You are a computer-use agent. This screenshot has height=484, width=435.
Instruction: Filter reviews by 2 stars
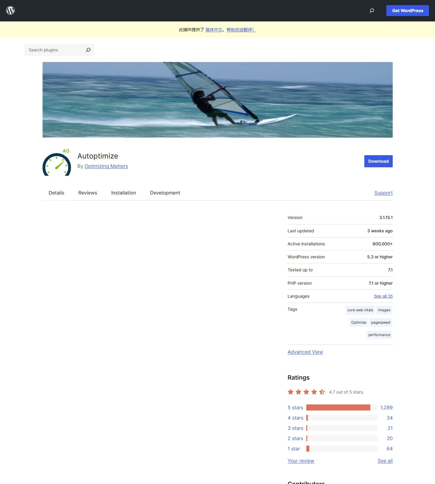[x=295, y=439]
